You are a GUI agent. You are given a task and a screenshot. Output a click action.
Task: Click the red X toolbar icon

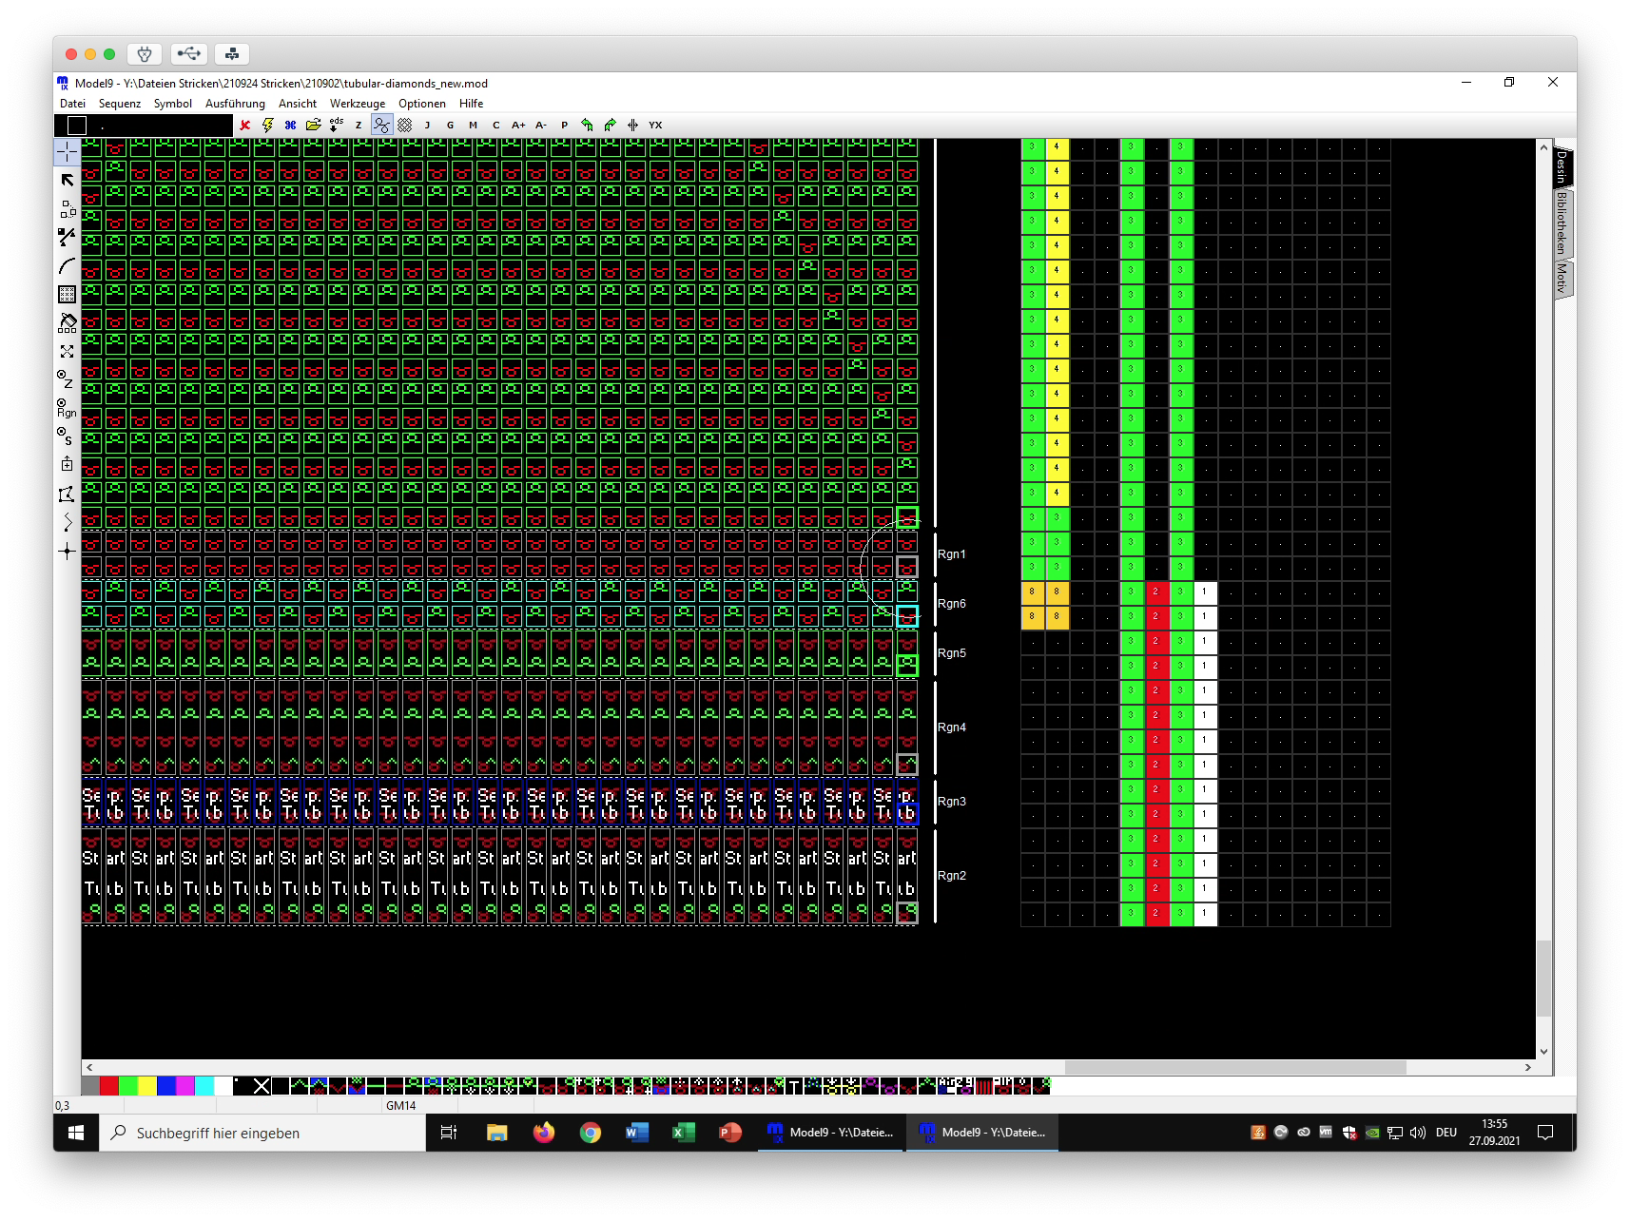(245, 125)
